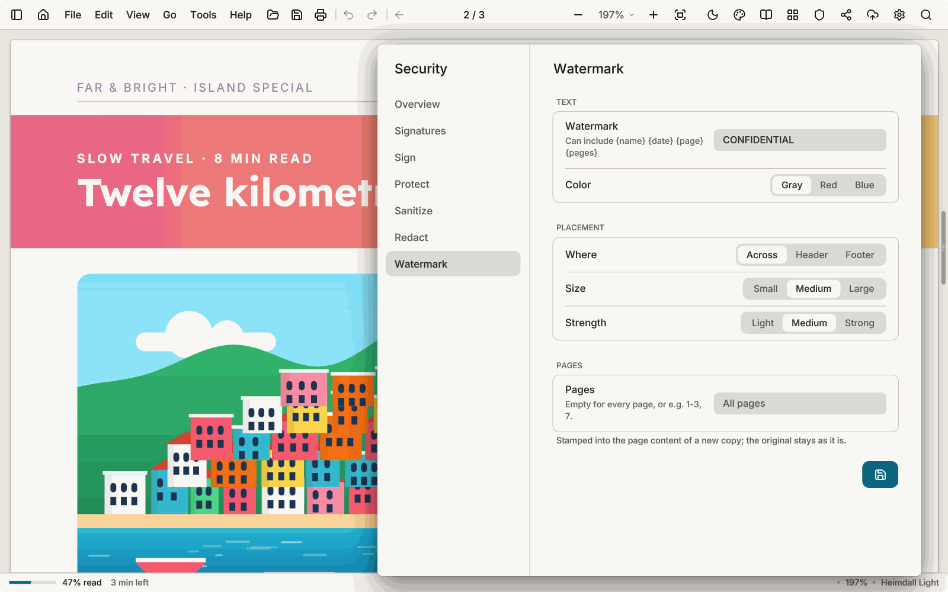
Task: Switch to dark mode with the moon icon
Action: (713, 15)
